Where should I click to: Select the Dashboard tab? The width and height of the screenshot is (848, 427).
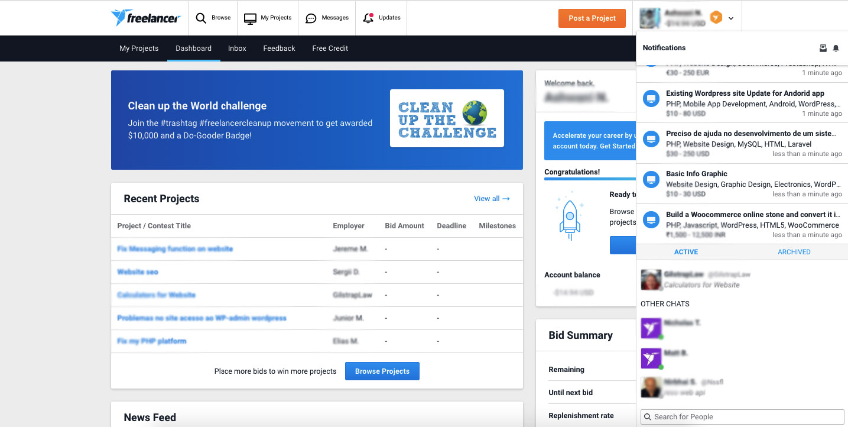(x=193, y=48)
